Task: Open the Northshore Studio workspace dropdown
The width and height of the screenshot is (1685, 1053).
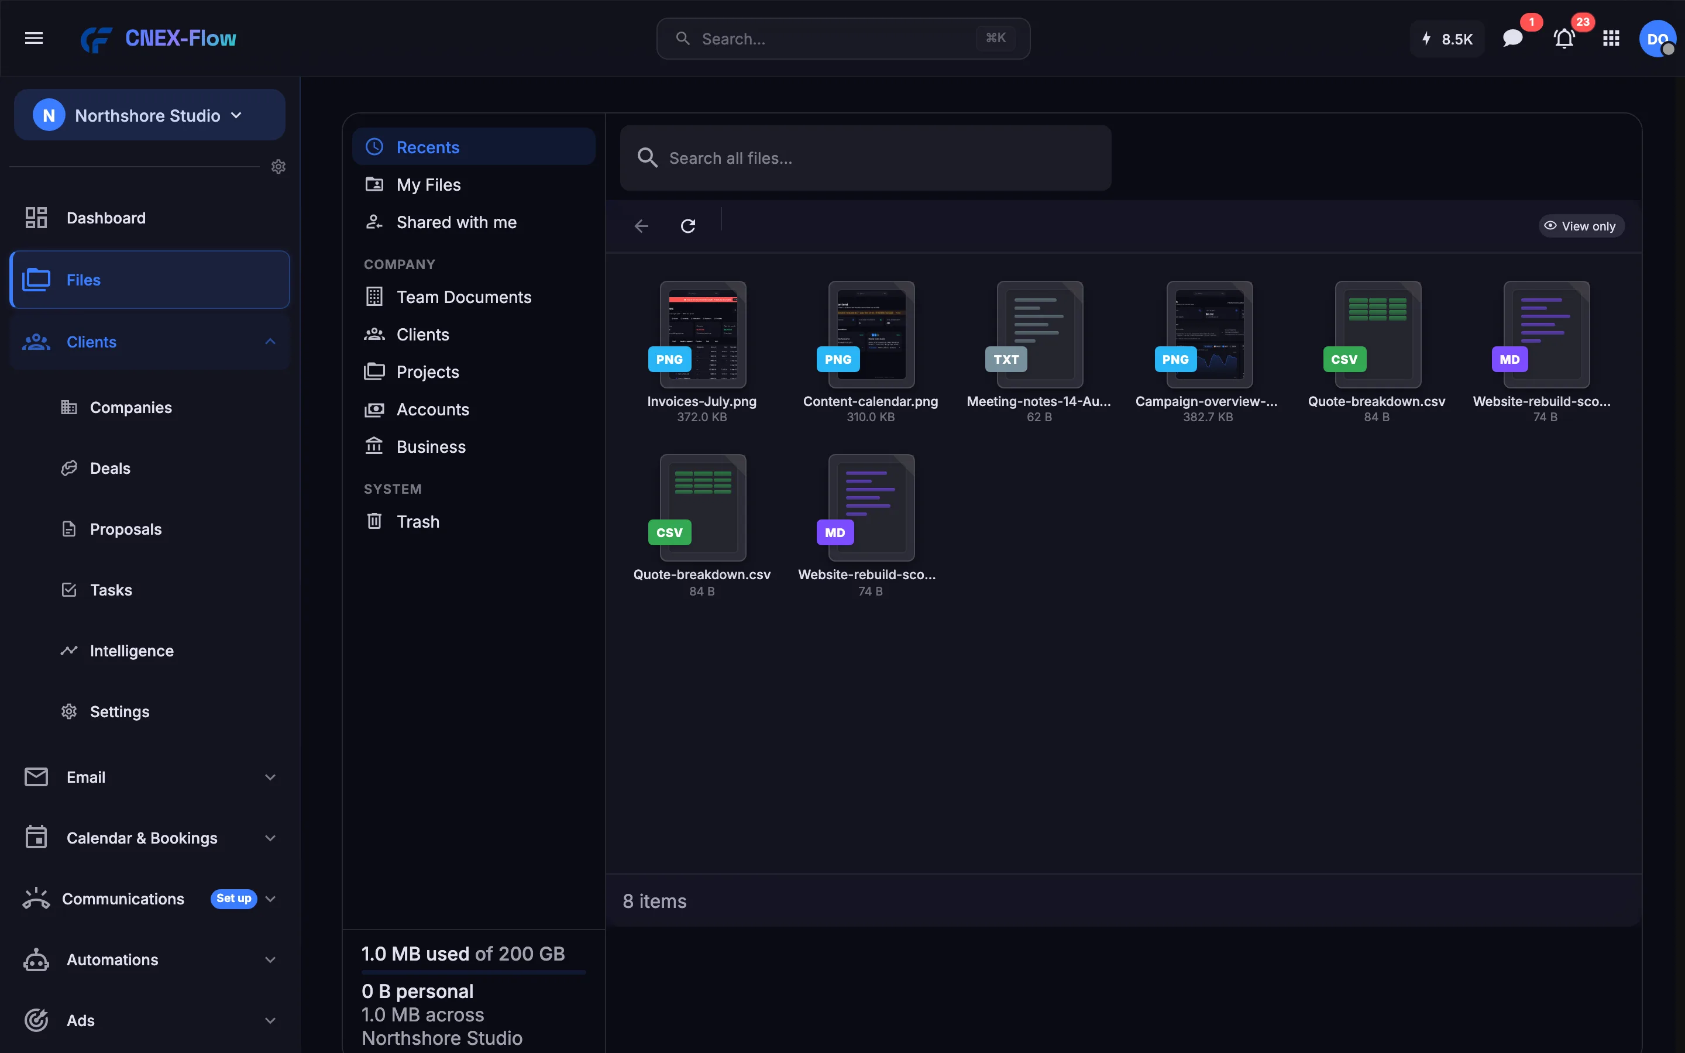Action: click(x=149, y=115)
